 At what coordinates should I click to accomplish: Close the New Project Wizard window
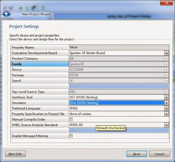pos(167,3)
